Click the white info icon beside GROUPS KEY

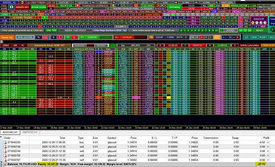click(11, 7)
